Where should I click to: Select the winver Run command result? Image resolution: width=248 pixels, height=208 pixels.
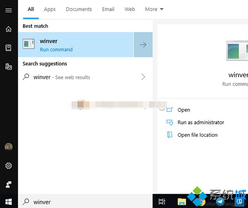pos(76,45)
